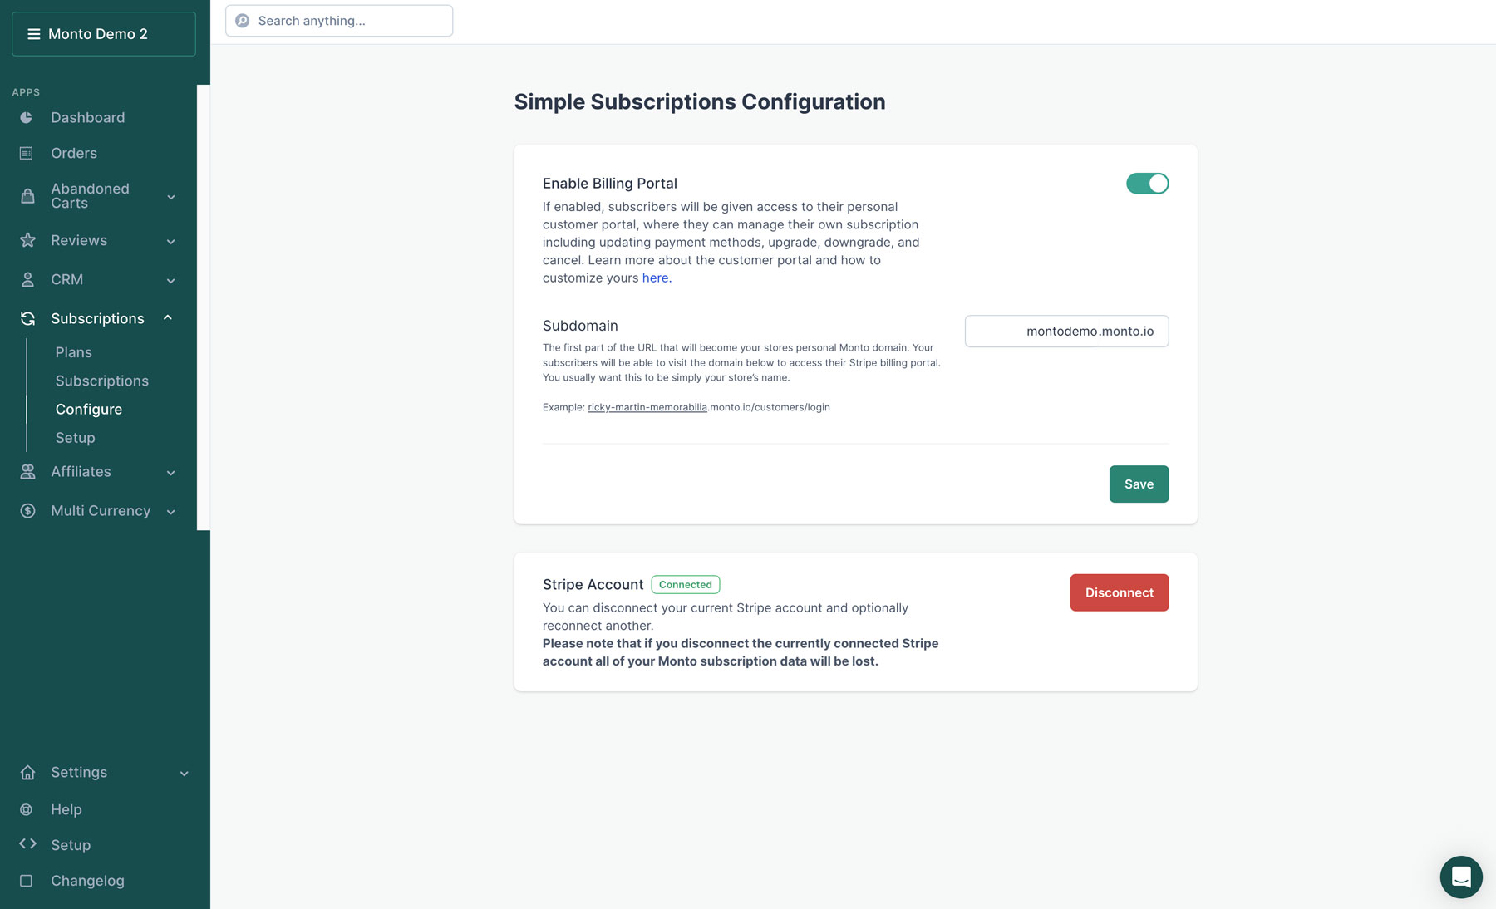Open the chat support bubble
1496x909 pixels.
click(x=1460, y=877)
